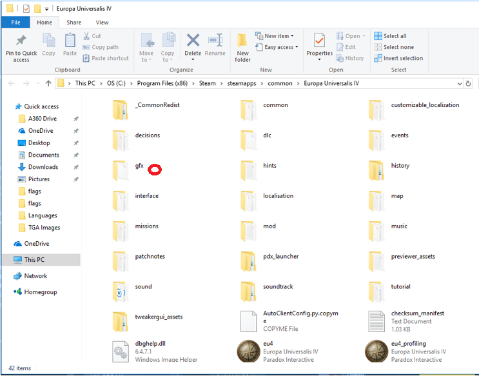
Task: Click Select none in ribbon
Action: pyautogui.click(x=394, y=47)
